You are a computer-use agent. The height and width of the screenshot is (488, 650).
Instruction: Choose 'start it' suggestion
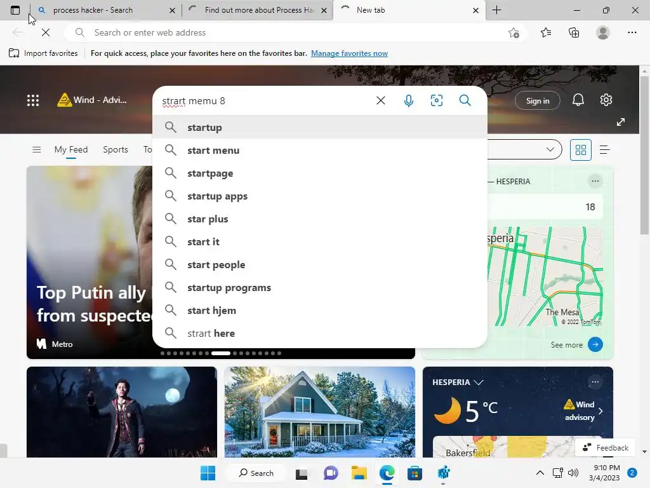[x=320, y=241]
